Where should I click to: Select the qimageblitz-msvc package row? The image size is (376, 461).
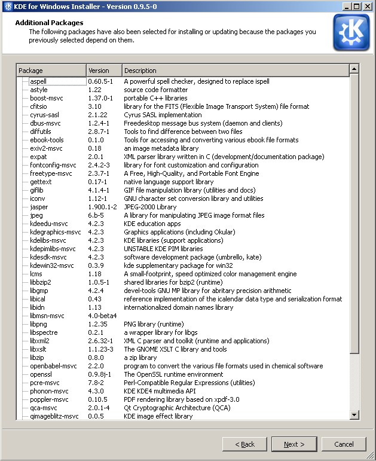(54, 416)
